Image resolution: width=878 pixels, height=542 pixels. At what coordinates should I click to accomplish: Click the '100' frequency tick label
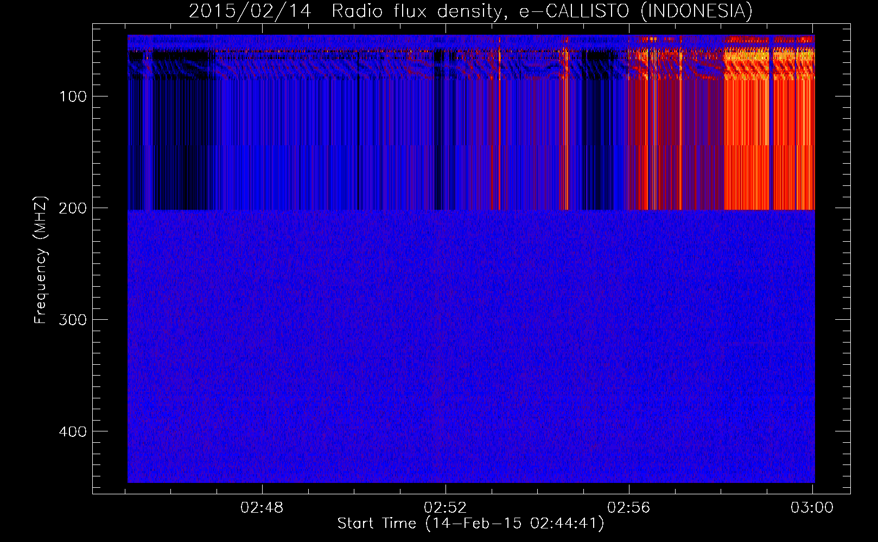73,97
